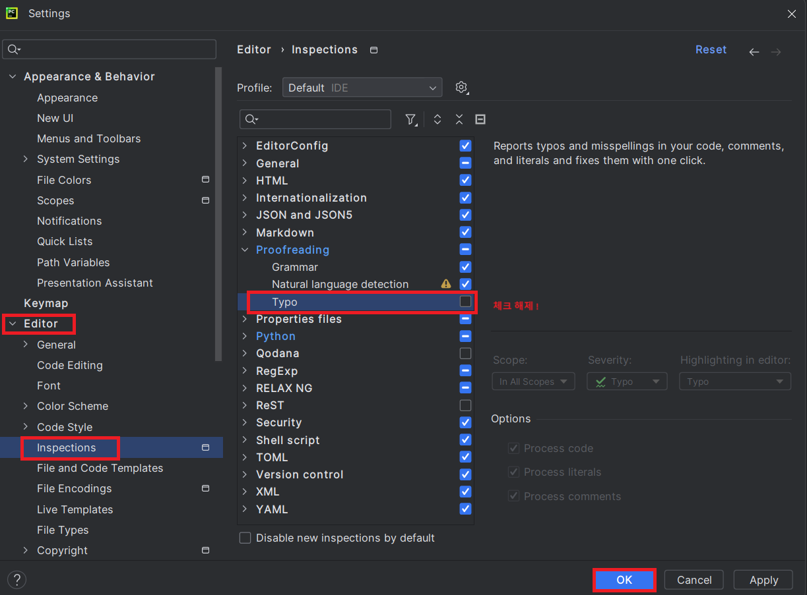Open the filter inspections funnel icon
807x595 pixels.
(411, 119)
